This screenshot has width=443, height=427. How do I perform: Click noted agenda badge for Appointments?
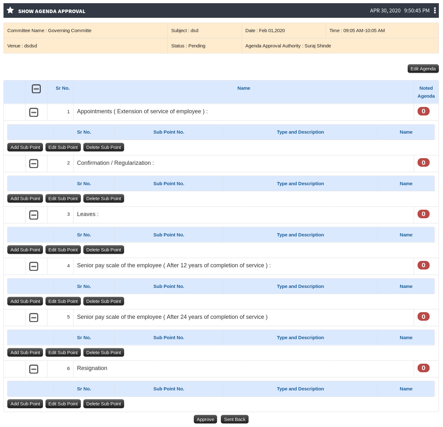pos(423,111)
